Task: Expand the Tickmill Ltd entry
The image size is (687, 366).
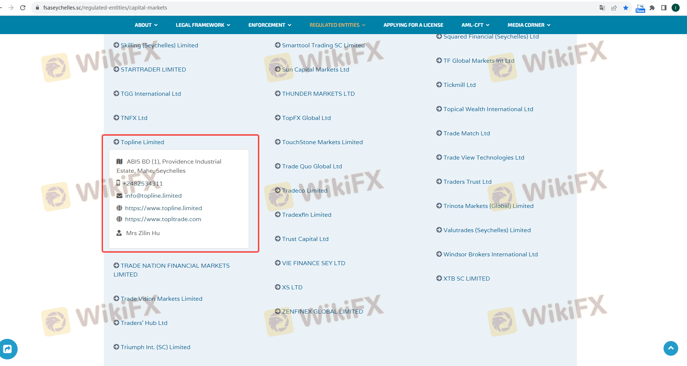Action: point(459,85)
